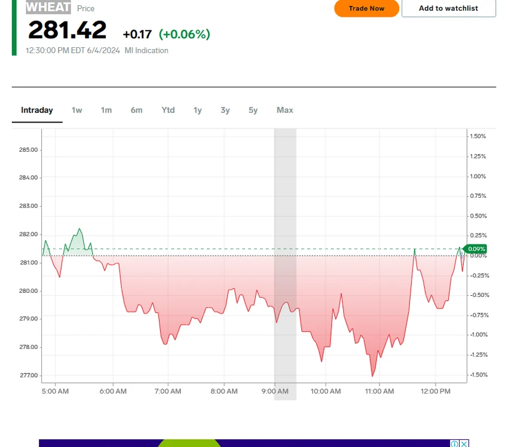Open the 3y chart view
This screenshot has height=447, width=508.
(225, 111)
